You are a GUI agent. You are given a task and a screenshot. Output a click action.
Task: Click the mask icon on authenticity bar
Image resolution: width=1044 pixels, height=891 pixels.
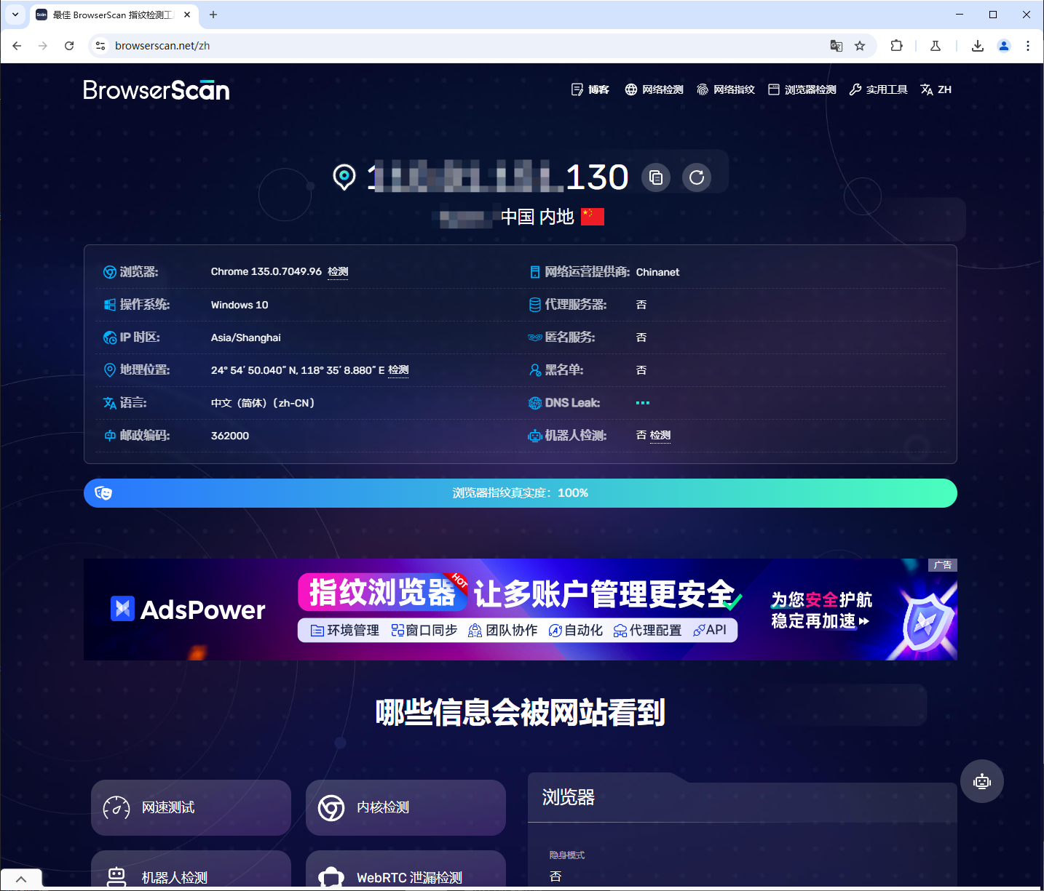coord(103,493)
